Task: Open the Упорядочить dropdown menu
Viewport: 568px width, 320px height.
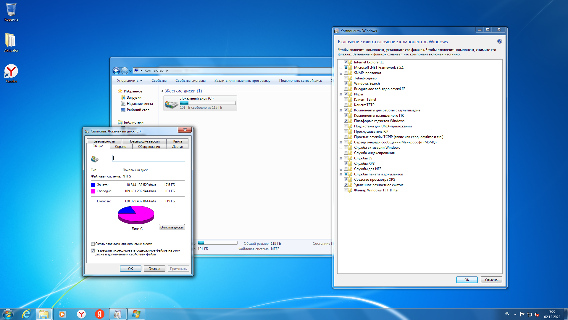Action: [x=129, y=81]
